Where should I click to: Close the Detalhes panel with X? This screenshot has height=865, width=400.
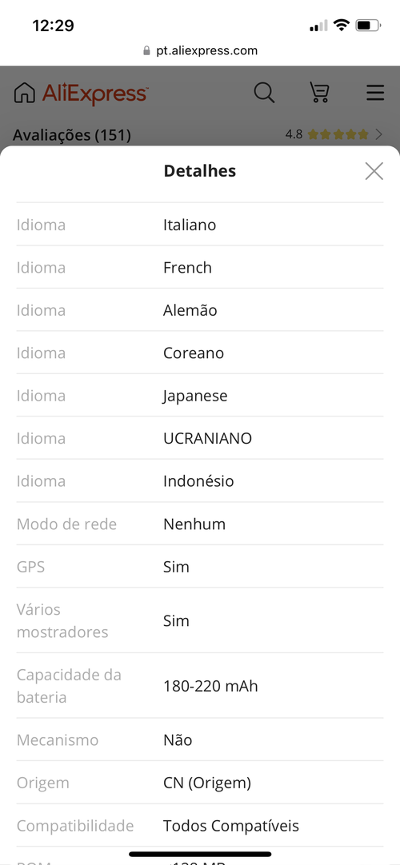tap(374, 171)
